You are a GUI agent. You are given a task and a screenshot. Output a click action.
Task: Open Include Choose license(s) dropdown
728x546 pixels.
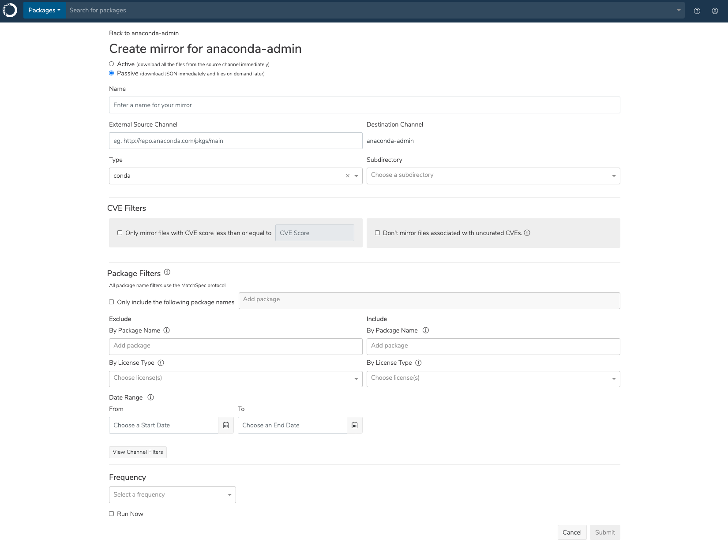tap(493, 379)
